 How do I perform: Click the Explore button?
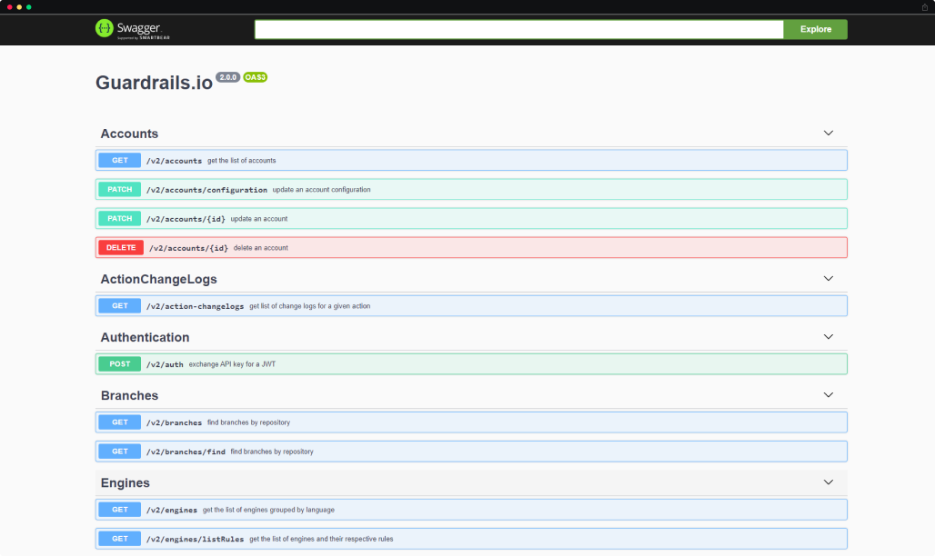[814, 29]
